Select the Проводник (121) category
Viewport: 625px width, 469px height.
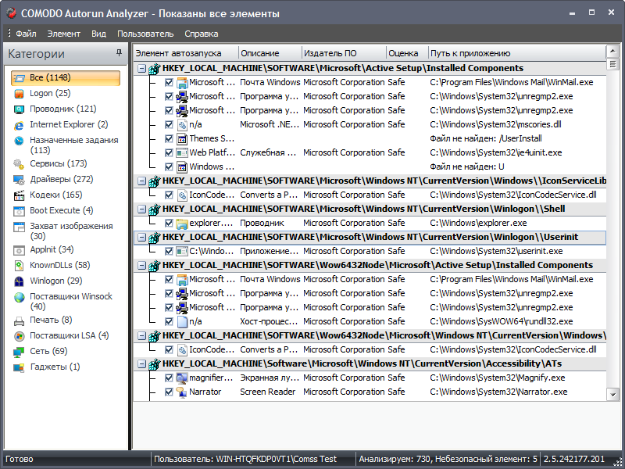[x=62, y=109]
